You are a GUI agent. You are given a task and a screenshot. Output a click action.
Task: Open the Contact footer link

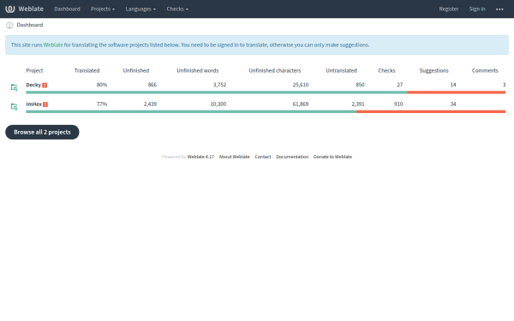[x=263, y=157]
